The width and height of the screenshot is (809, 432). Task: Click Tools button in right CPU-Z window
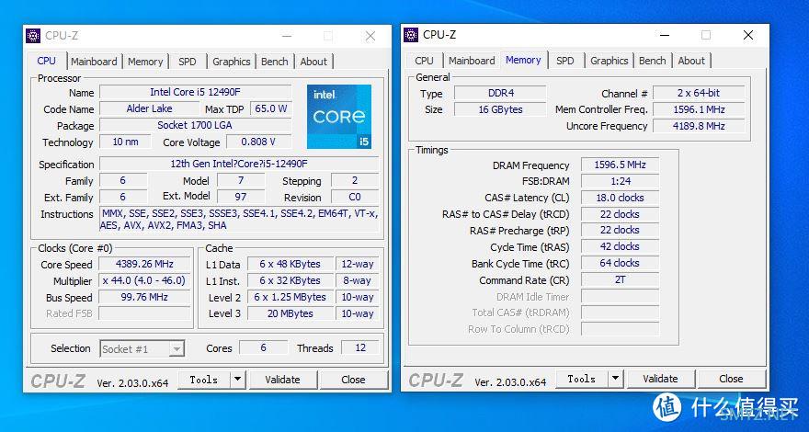[x=581, y=379]
